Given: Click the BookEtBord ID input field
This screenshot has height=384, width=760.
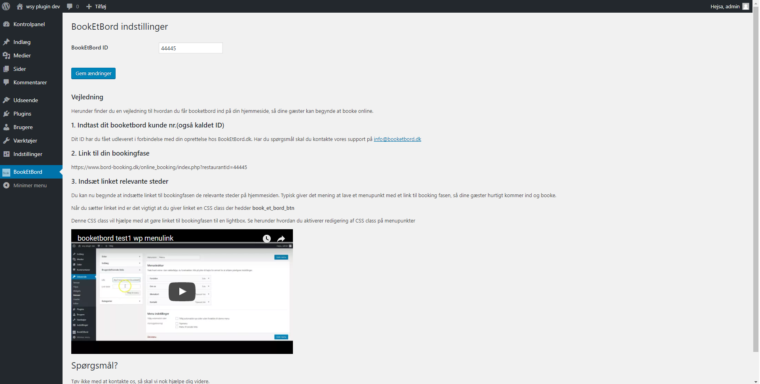Looking at the screenshot, I should tap(191, 48).
